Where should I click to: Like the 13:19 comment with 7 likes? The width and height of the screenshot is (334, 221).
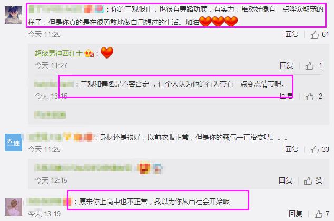(x=318, y=214)
